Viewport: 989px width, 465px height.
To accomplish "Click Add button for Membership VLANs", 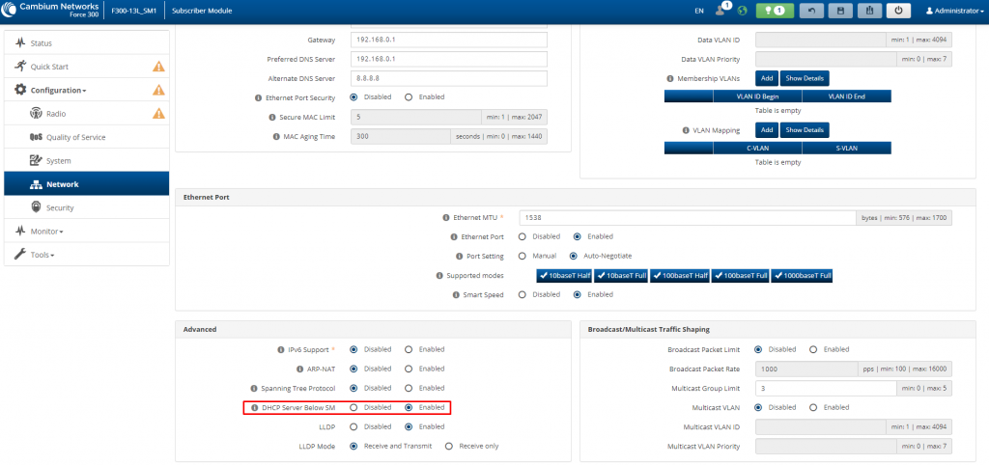I will 766,77.
